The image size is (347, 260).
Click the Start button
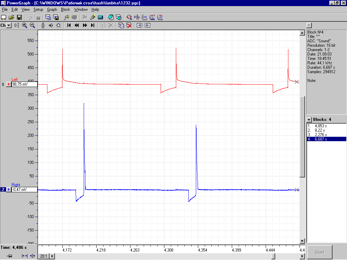[x=319, y=252]
